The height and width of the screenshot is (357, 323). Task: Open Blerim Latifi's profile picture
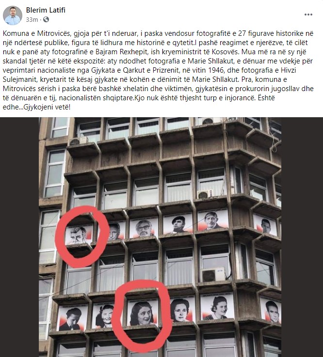(13, 15)
